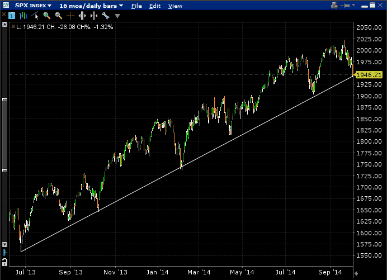Click the 2000.00 price axis label
Screen dimensions: 387x280
[369, 50]
